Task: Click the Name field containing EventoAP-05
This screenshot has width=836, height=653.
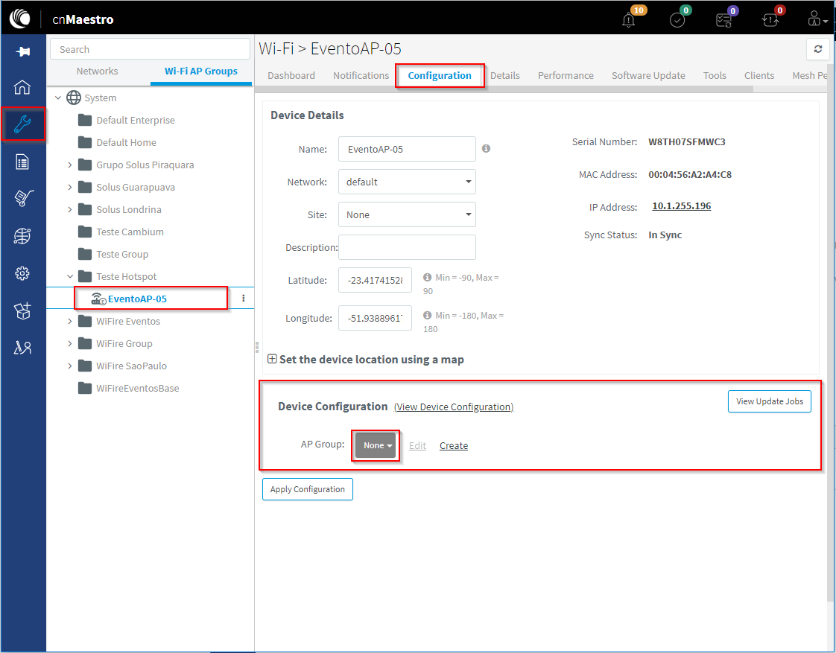Action: tap(407, 149)
